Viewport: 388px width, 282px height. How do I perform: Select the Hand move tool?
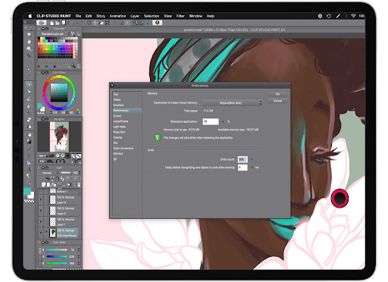29,42
